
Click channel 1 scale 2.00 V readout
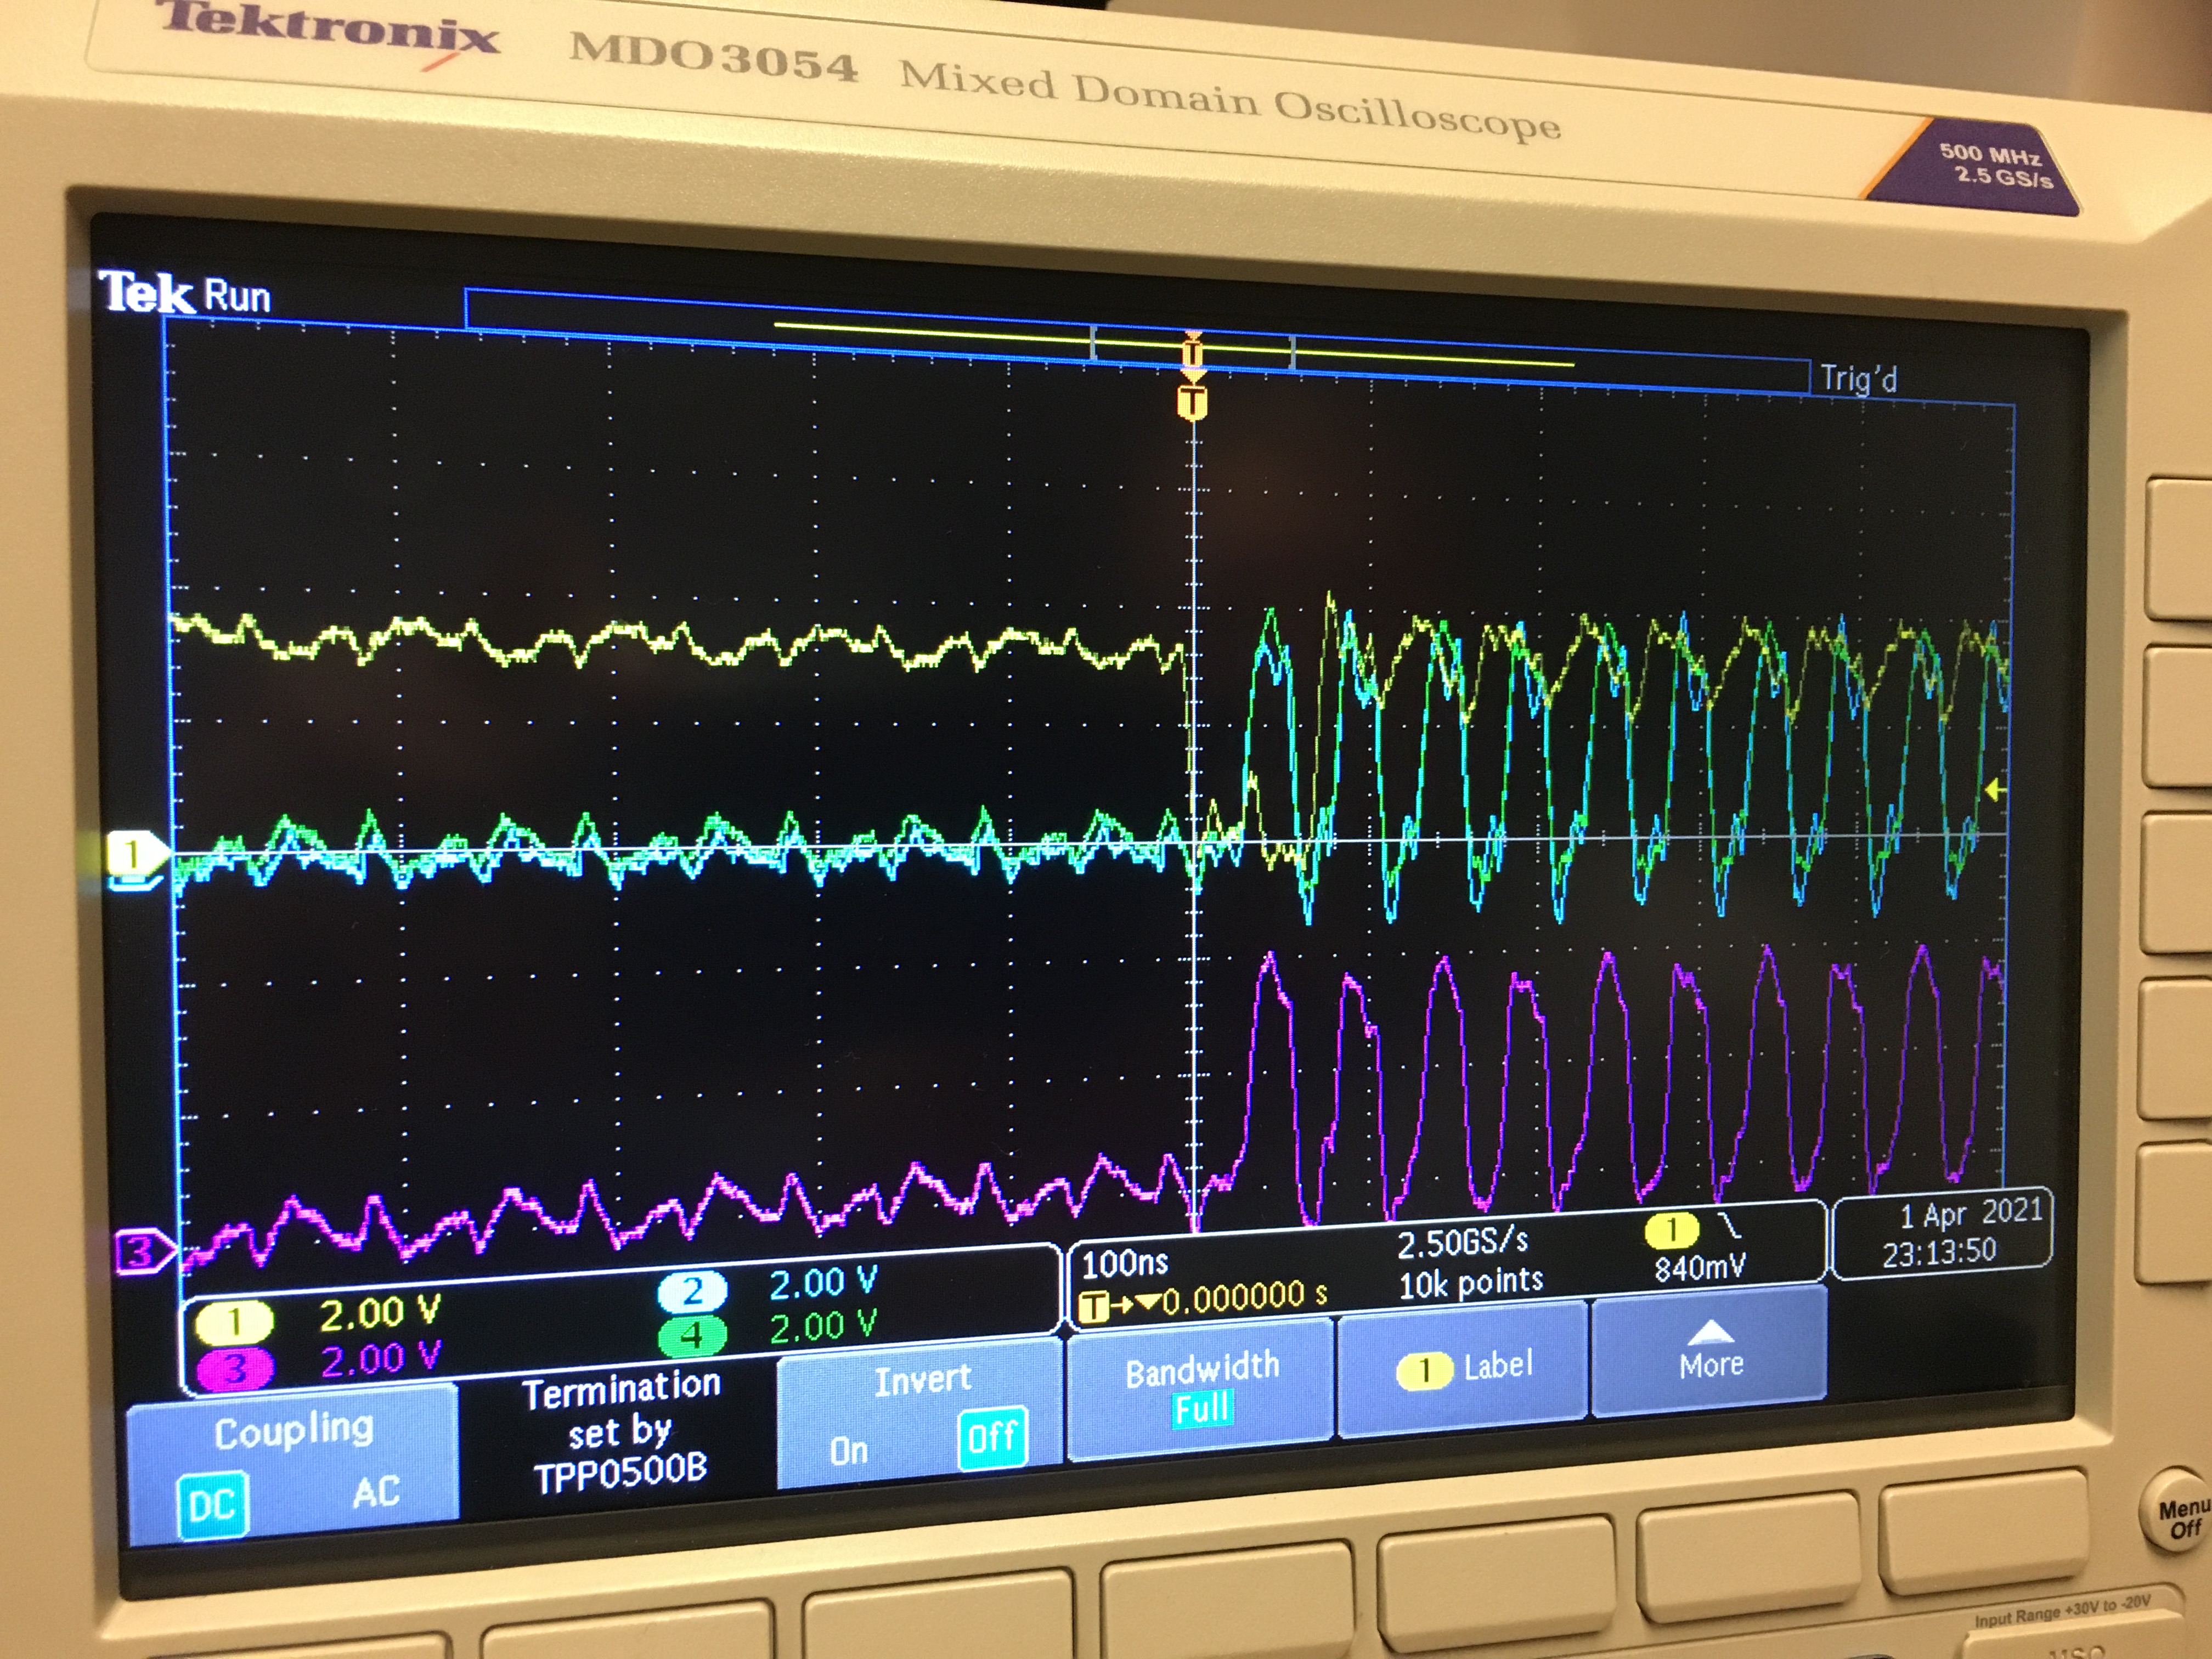coord(380,1314)
